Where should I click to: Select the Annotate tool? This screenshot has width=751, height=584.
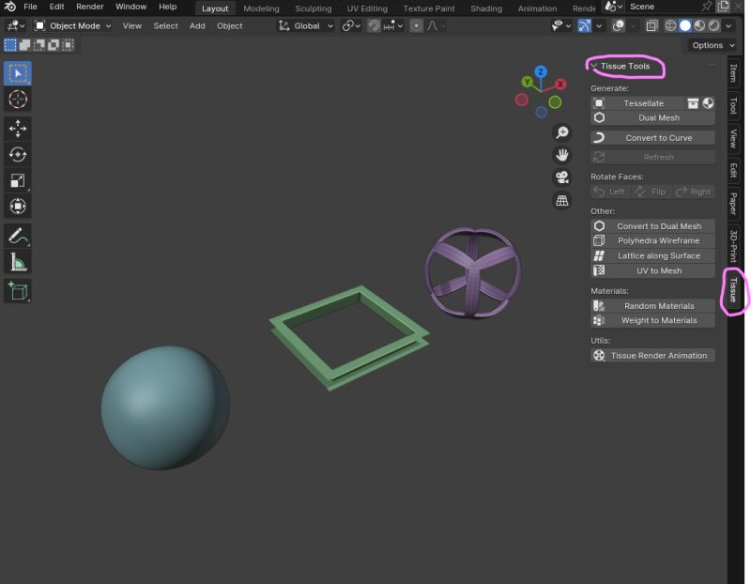[20, 236]
